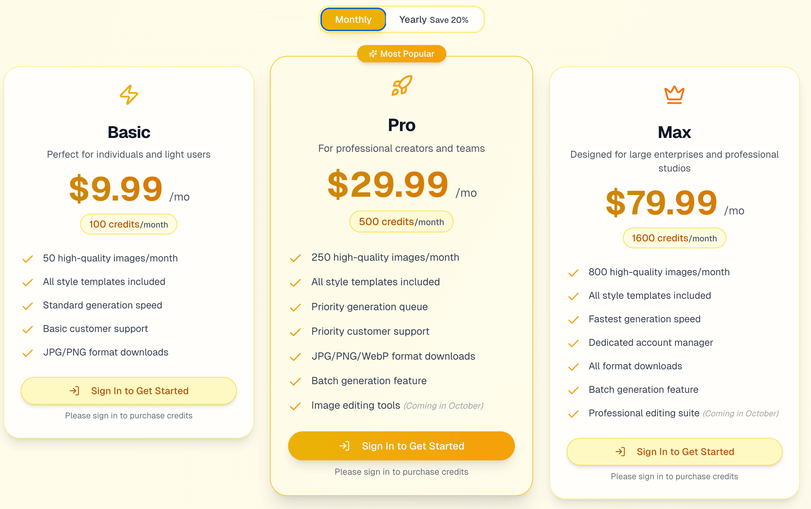Image resolution: width=811 pixels, height=509 pixels.
Task: Click the Pro plan rocket icon
Action: 402,85
